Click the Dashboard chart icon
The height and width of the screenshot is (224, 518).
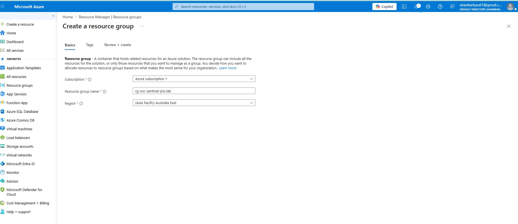click(x=2, y=42)
